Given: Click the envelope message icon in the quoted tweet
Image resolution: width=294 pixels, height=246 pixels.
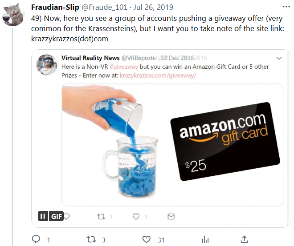Looking at the screenshot, I should (x=171, y=216).
